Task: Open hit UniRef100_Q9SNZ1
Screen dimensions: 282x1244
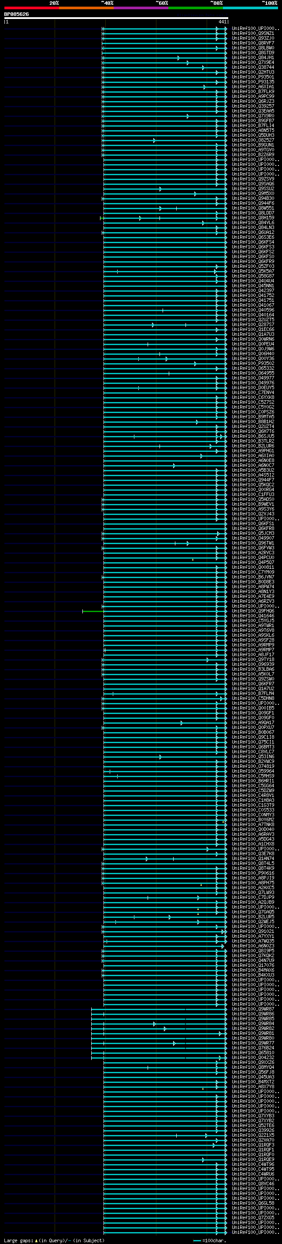Action: (x=253, y=34)
